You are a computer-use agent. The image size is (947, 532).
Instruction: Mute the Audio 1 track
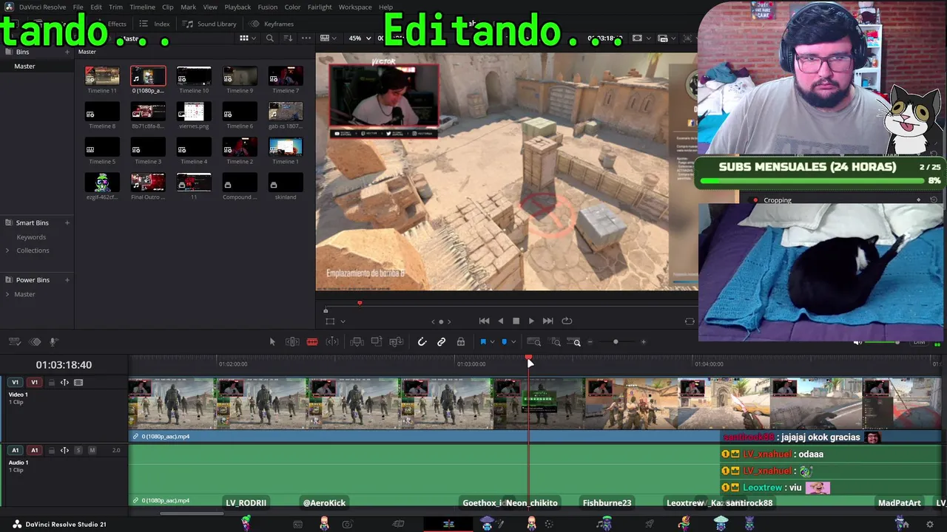click(x=92, y=450)
